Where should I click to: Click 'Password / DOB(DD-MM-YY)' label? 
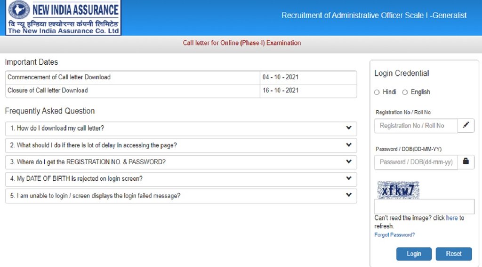[409, 149]
